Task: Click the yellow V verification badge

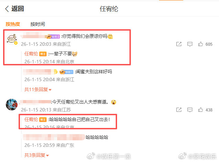Action: click(16, 43)
